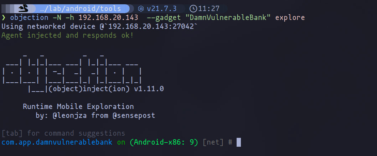Click the directory path …/lab/android/tools segment

point(81,9)
